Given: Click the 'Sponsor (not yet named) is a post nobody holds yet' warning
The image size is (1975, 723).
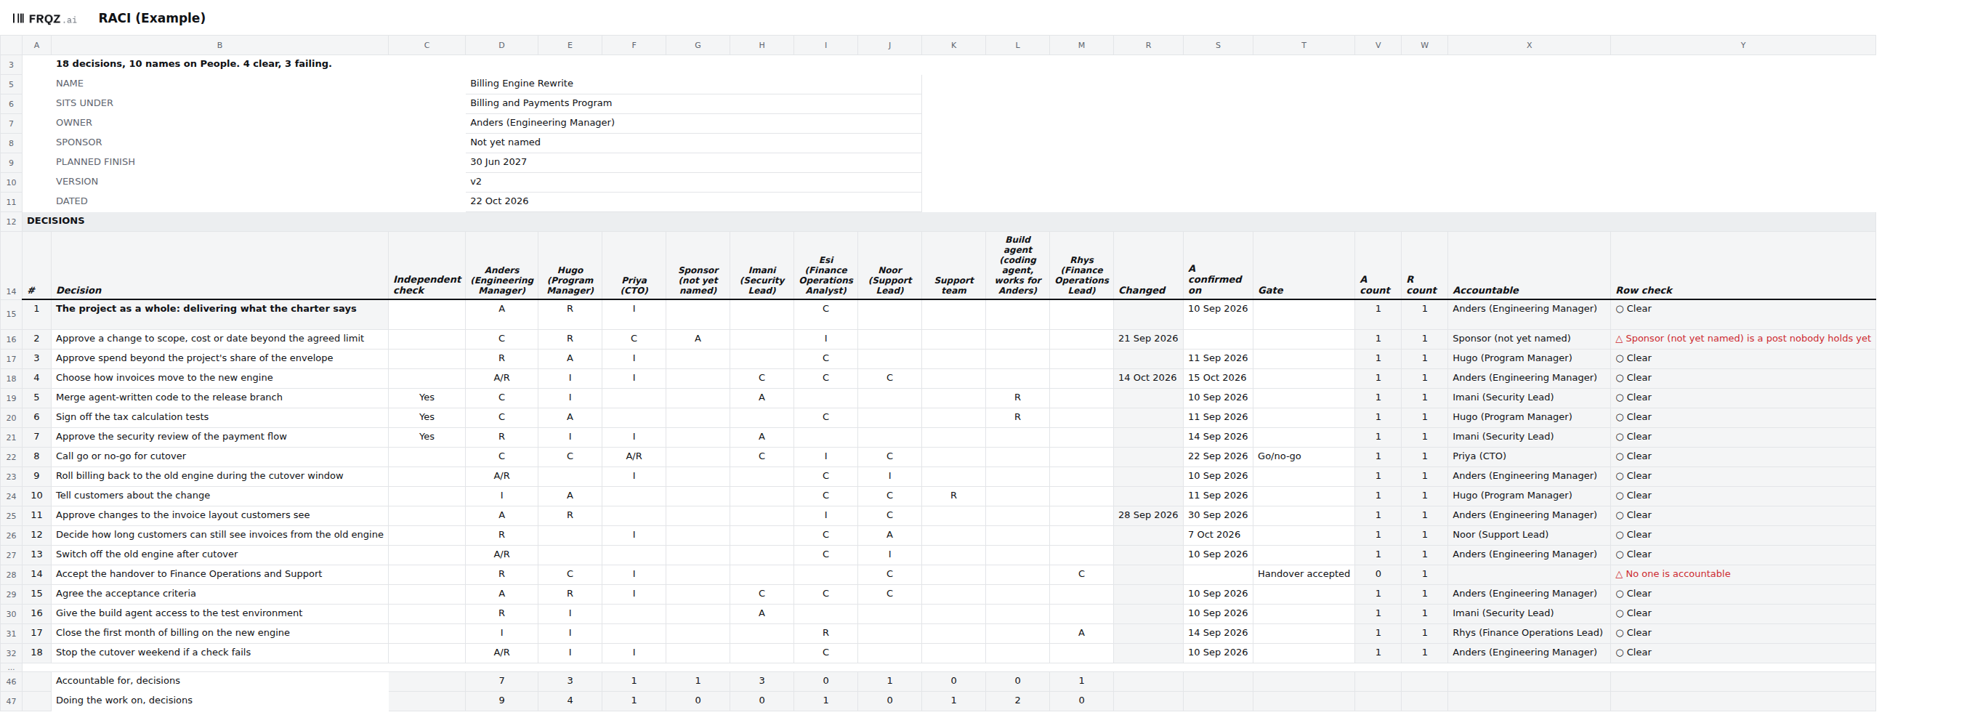Looking at the screenshot, I should [x=1742, y=339].
